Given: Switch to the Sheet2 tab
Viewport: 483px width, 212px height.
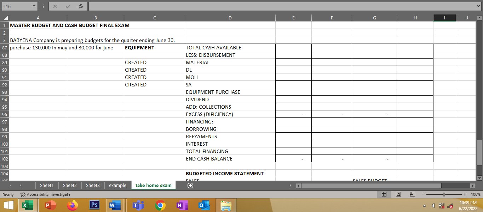Looking at the screenshot, I should coord(70,186).
